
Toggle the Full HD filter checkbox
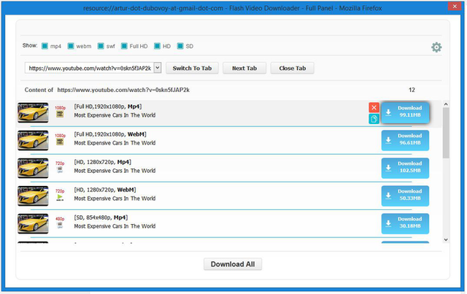pyautogui.click(x=124, y=46)
